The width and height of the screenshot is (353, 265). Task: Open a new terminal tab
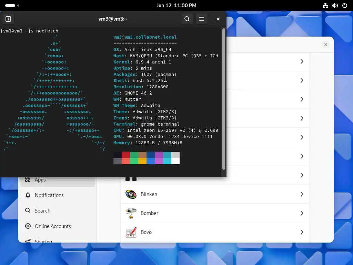8,19
